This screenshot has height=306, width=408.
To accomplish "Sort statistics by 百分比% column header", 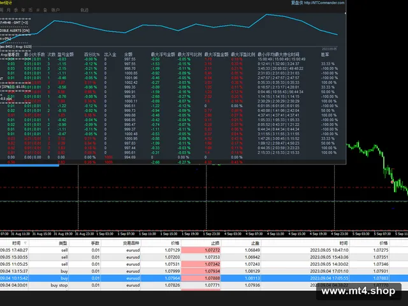I will tap(92, 55).
